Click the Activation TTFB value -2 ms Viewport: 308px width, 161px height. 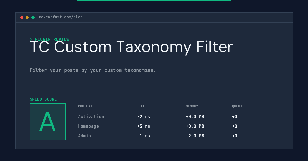[x=143, y=117]
